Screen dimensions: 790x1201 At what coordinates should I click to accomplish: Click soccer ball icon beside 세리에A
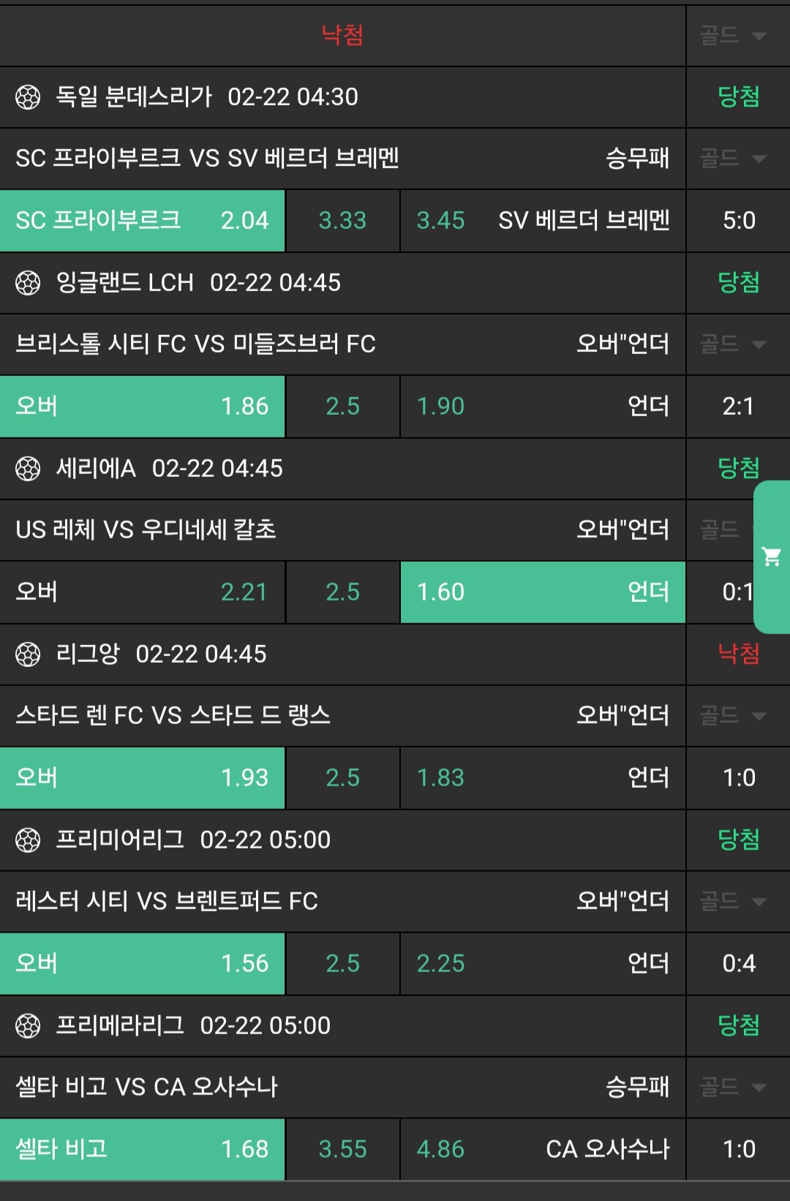tap(28, 469)
